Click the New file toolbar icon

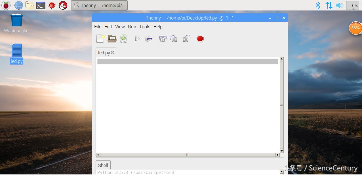coord(100,39)
